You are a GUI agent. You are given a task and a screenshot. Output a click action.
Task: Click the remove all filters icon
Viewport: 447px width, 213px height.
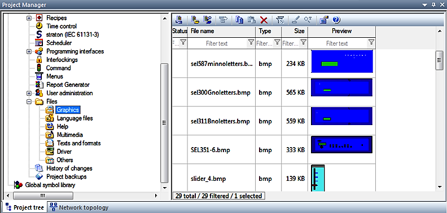(281, 20)
